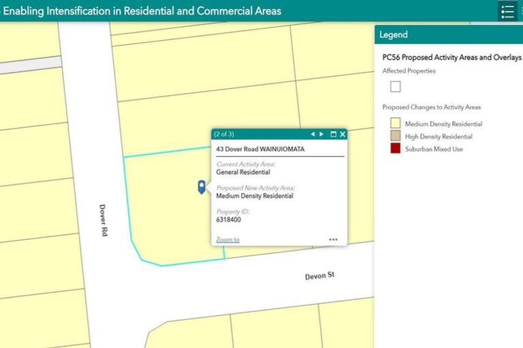The height and width of the screenshot is (348, 523).
Task: Go to next feature in popup
Action: pyautogui.click(x=321, y=134)
